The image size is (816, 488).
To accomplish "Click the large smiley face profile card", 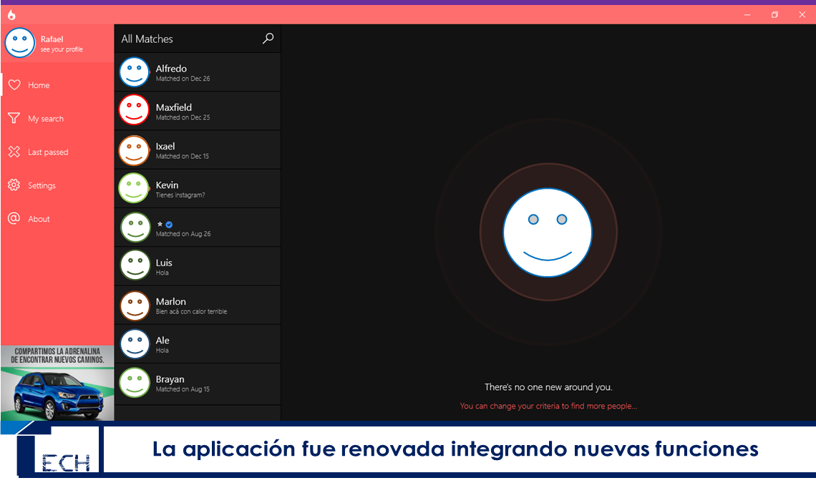I will click(548, 231).
